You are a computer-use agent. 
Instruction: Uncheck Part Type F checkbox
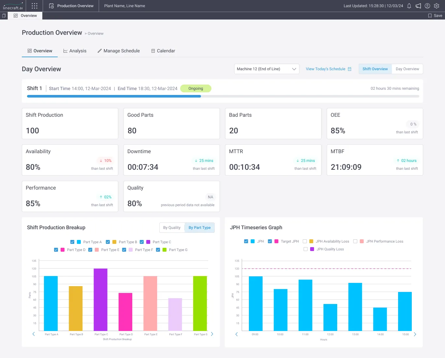(124, 250)
